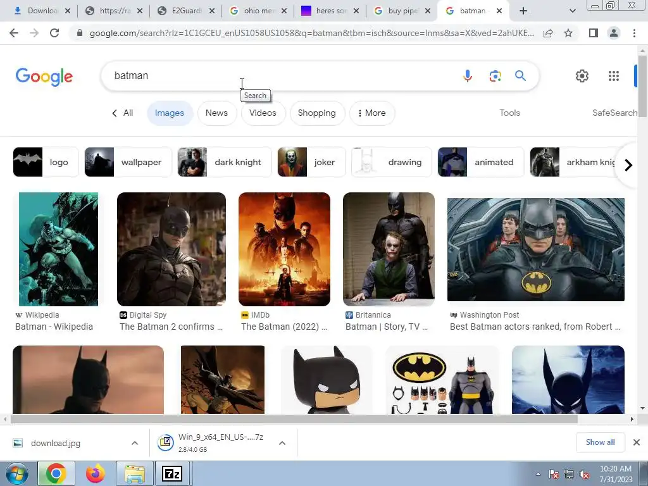Screen dimensions: 648x486
Task: Click the network tray icon
Action: tap(569, 475)
